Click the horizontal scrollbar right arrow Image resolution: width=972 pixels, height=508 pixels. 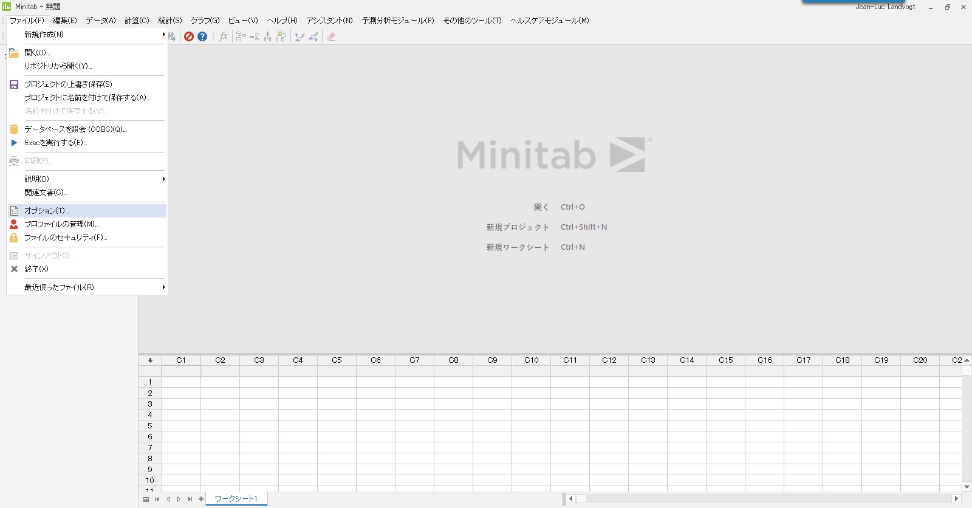coord(956,499)
